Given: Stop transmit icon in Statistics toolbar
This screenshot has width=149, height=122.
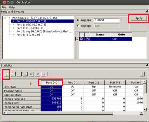Looking at the screenshot, I should 13,74.
